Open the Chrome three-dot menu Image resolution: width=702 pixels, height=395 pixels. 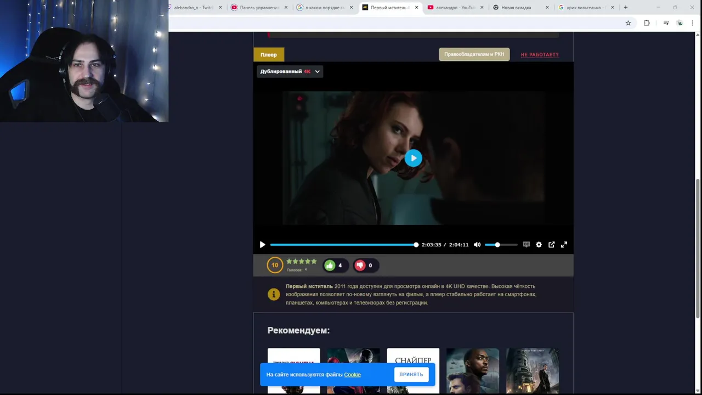(x=693, y=23)
